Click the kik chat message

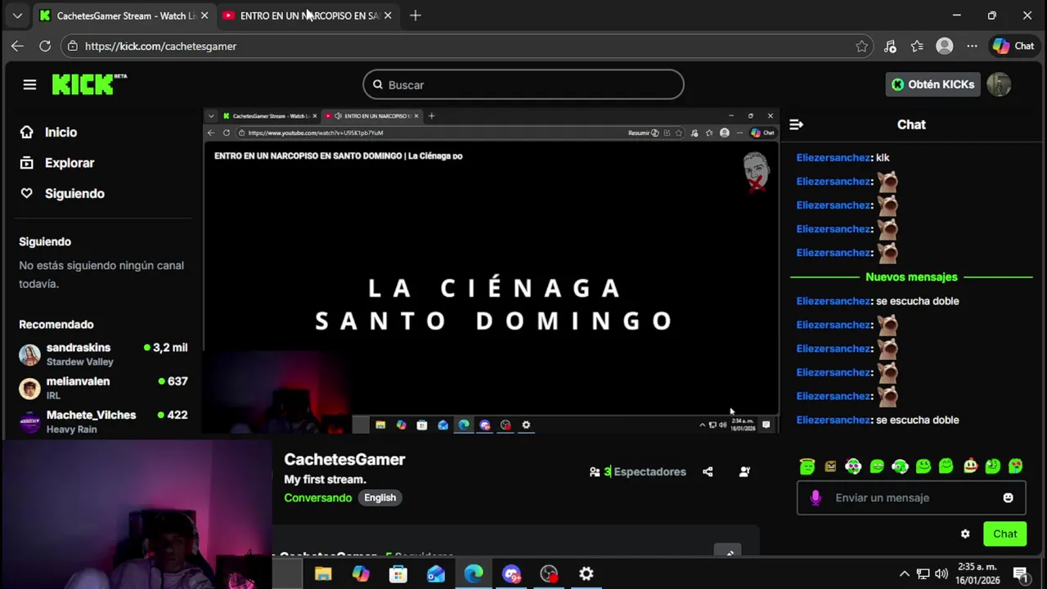coord(843,158)
